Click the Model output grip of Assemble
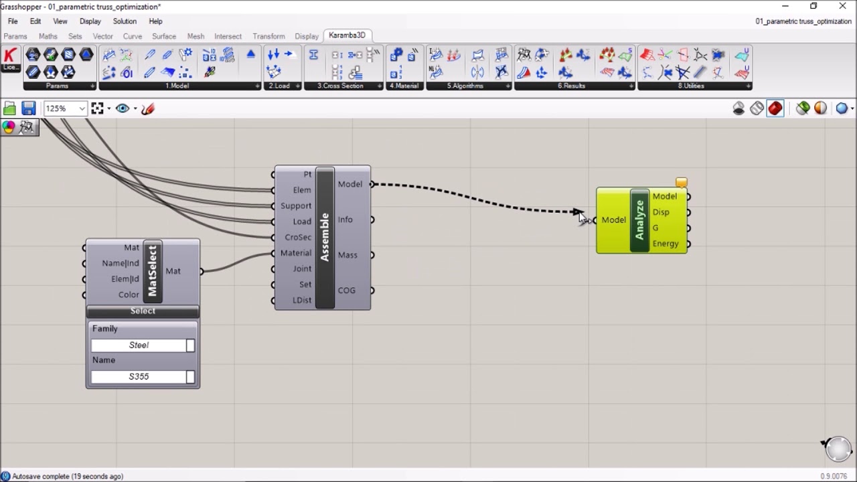This screenshot has height=482, width=857. pos(372,184)
